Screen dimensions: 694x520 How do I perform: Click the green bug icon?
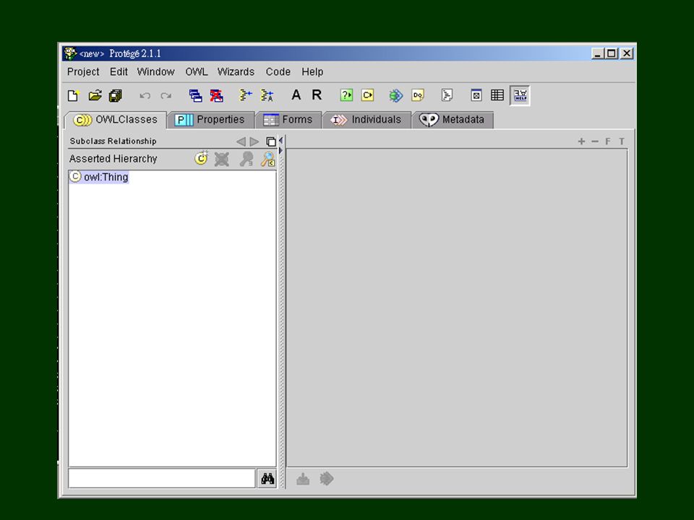point(396,95)
